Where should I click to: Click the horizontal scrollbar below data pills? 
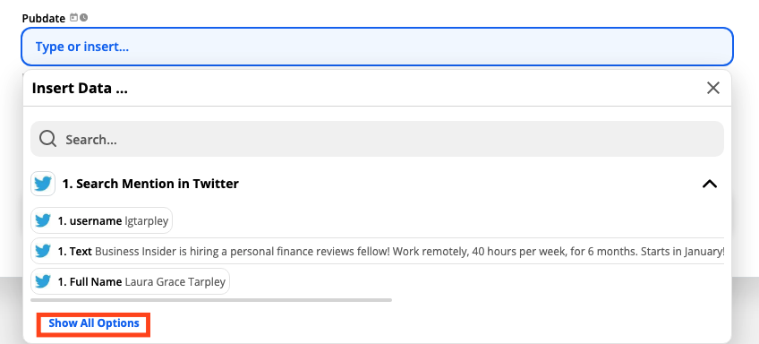211,300
